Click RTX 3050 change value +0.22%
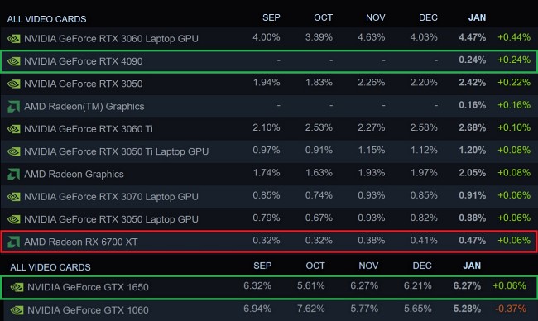The height and width of the screenshot is (321, 538). tap(514, 82)
